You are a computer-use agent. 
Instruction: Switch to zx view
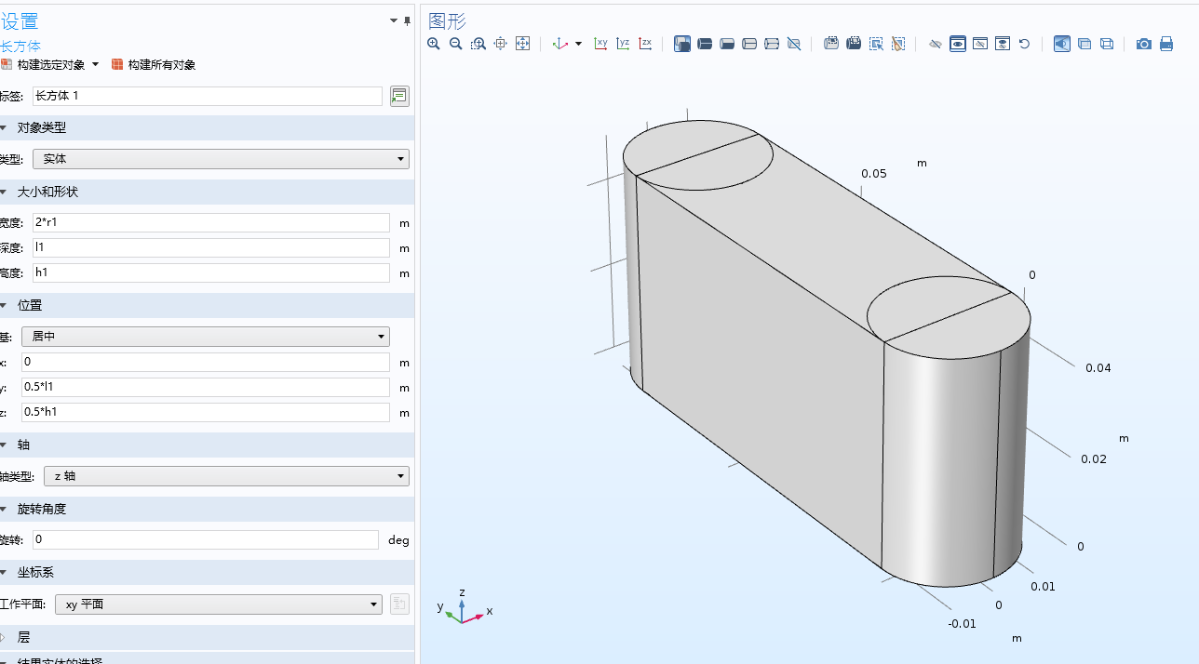[646, 44]
